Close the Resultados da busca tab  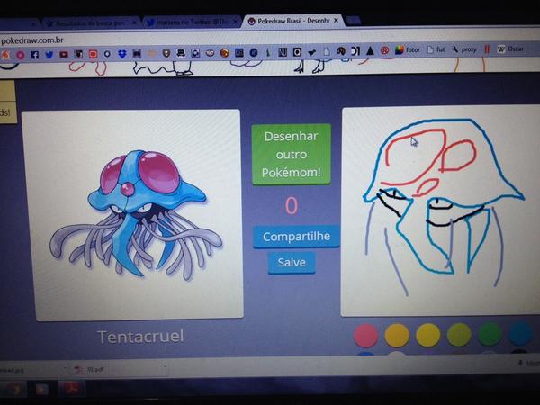click(134, 22)
